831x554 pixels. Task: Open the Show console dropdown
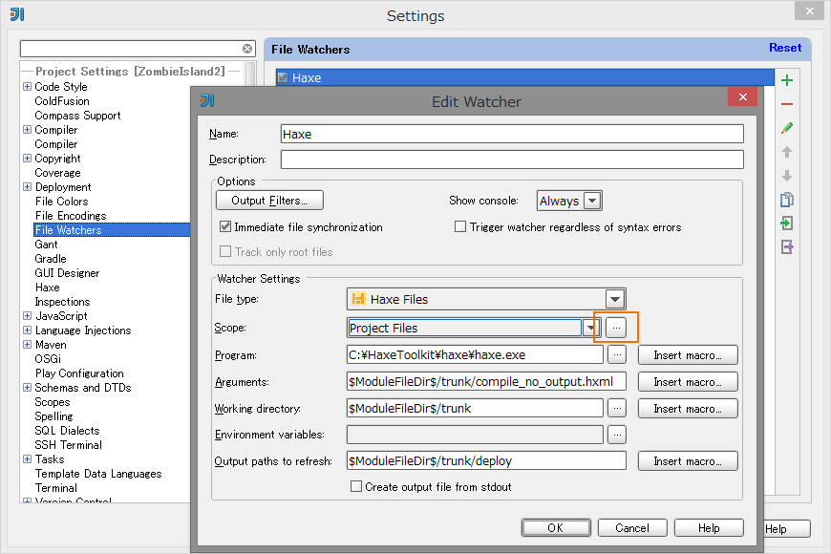point(591,201)
